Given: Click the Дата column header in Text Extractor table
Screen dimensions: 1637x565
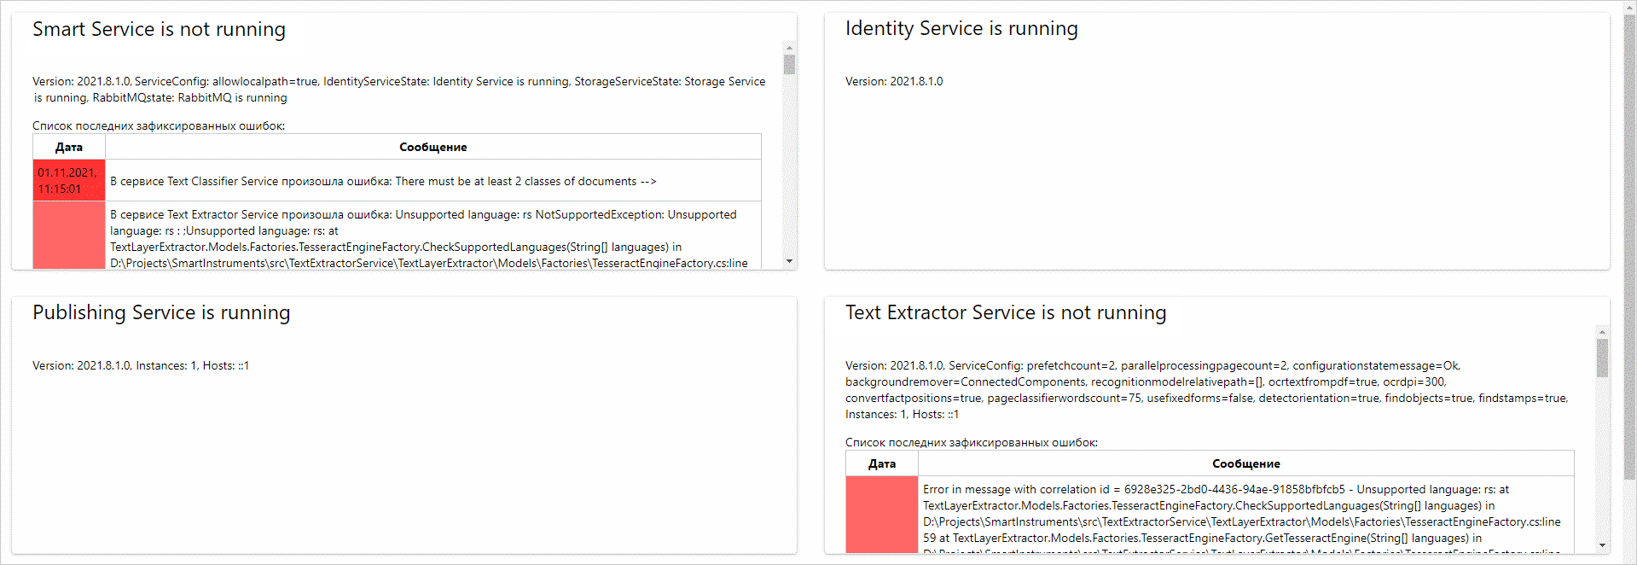Looking at the screenshot, I should click(x=881, y=463).
